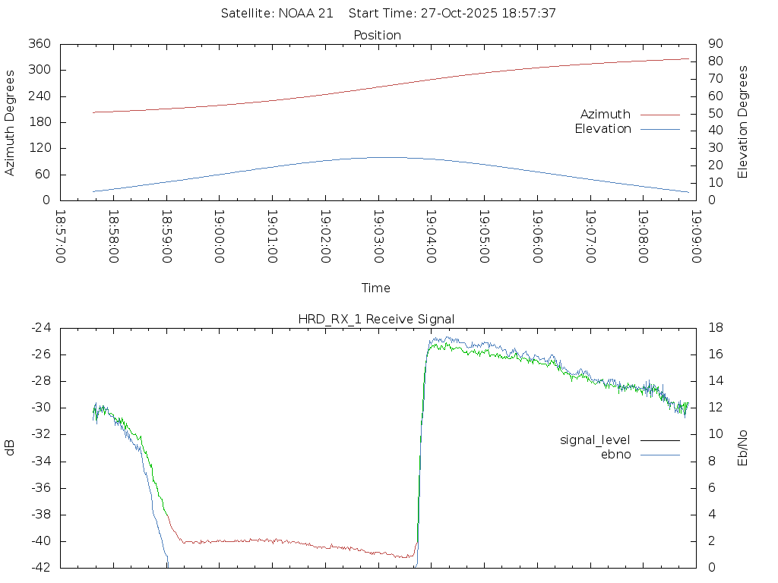Screen dimensions: 778x583
Task: Click the 18:57:00 time tick label
Action: [x=60, y=236]
